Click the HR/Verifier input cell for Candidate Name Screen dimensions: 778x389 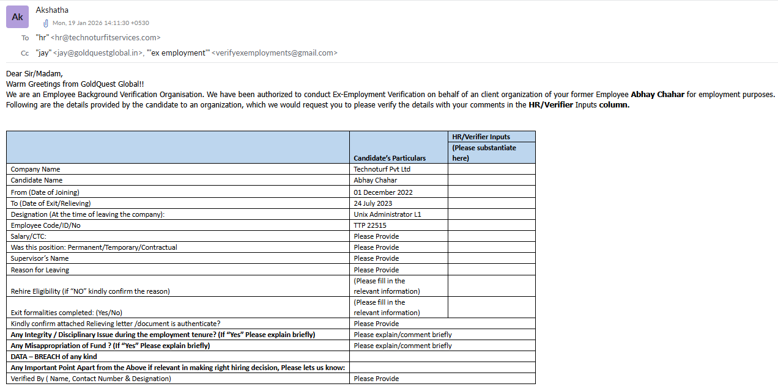point(491,180)
